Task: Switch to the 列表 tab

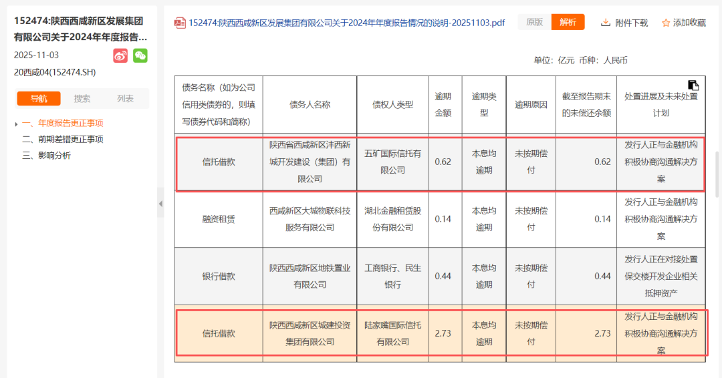Action: click(125, 98)
